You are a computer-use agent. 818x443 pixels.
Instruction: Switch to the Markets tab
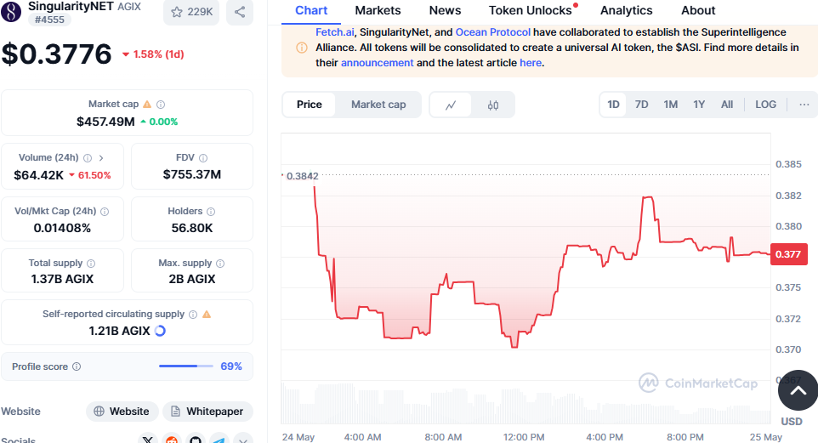click(x=378, y=10)
